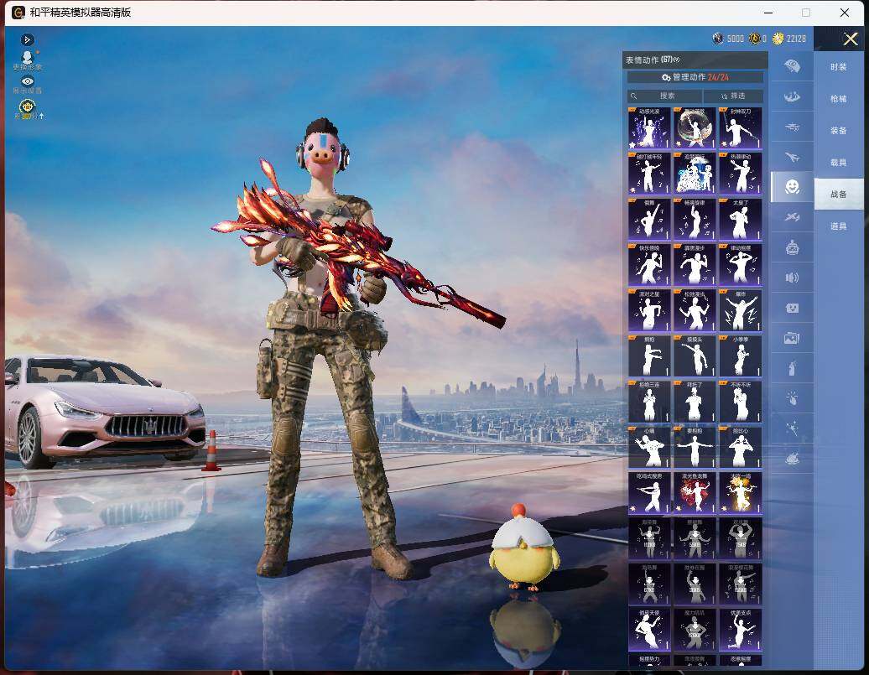Screen dimensions: 869x675
Task: Click the 307 score badge icon
Action: 27,109
